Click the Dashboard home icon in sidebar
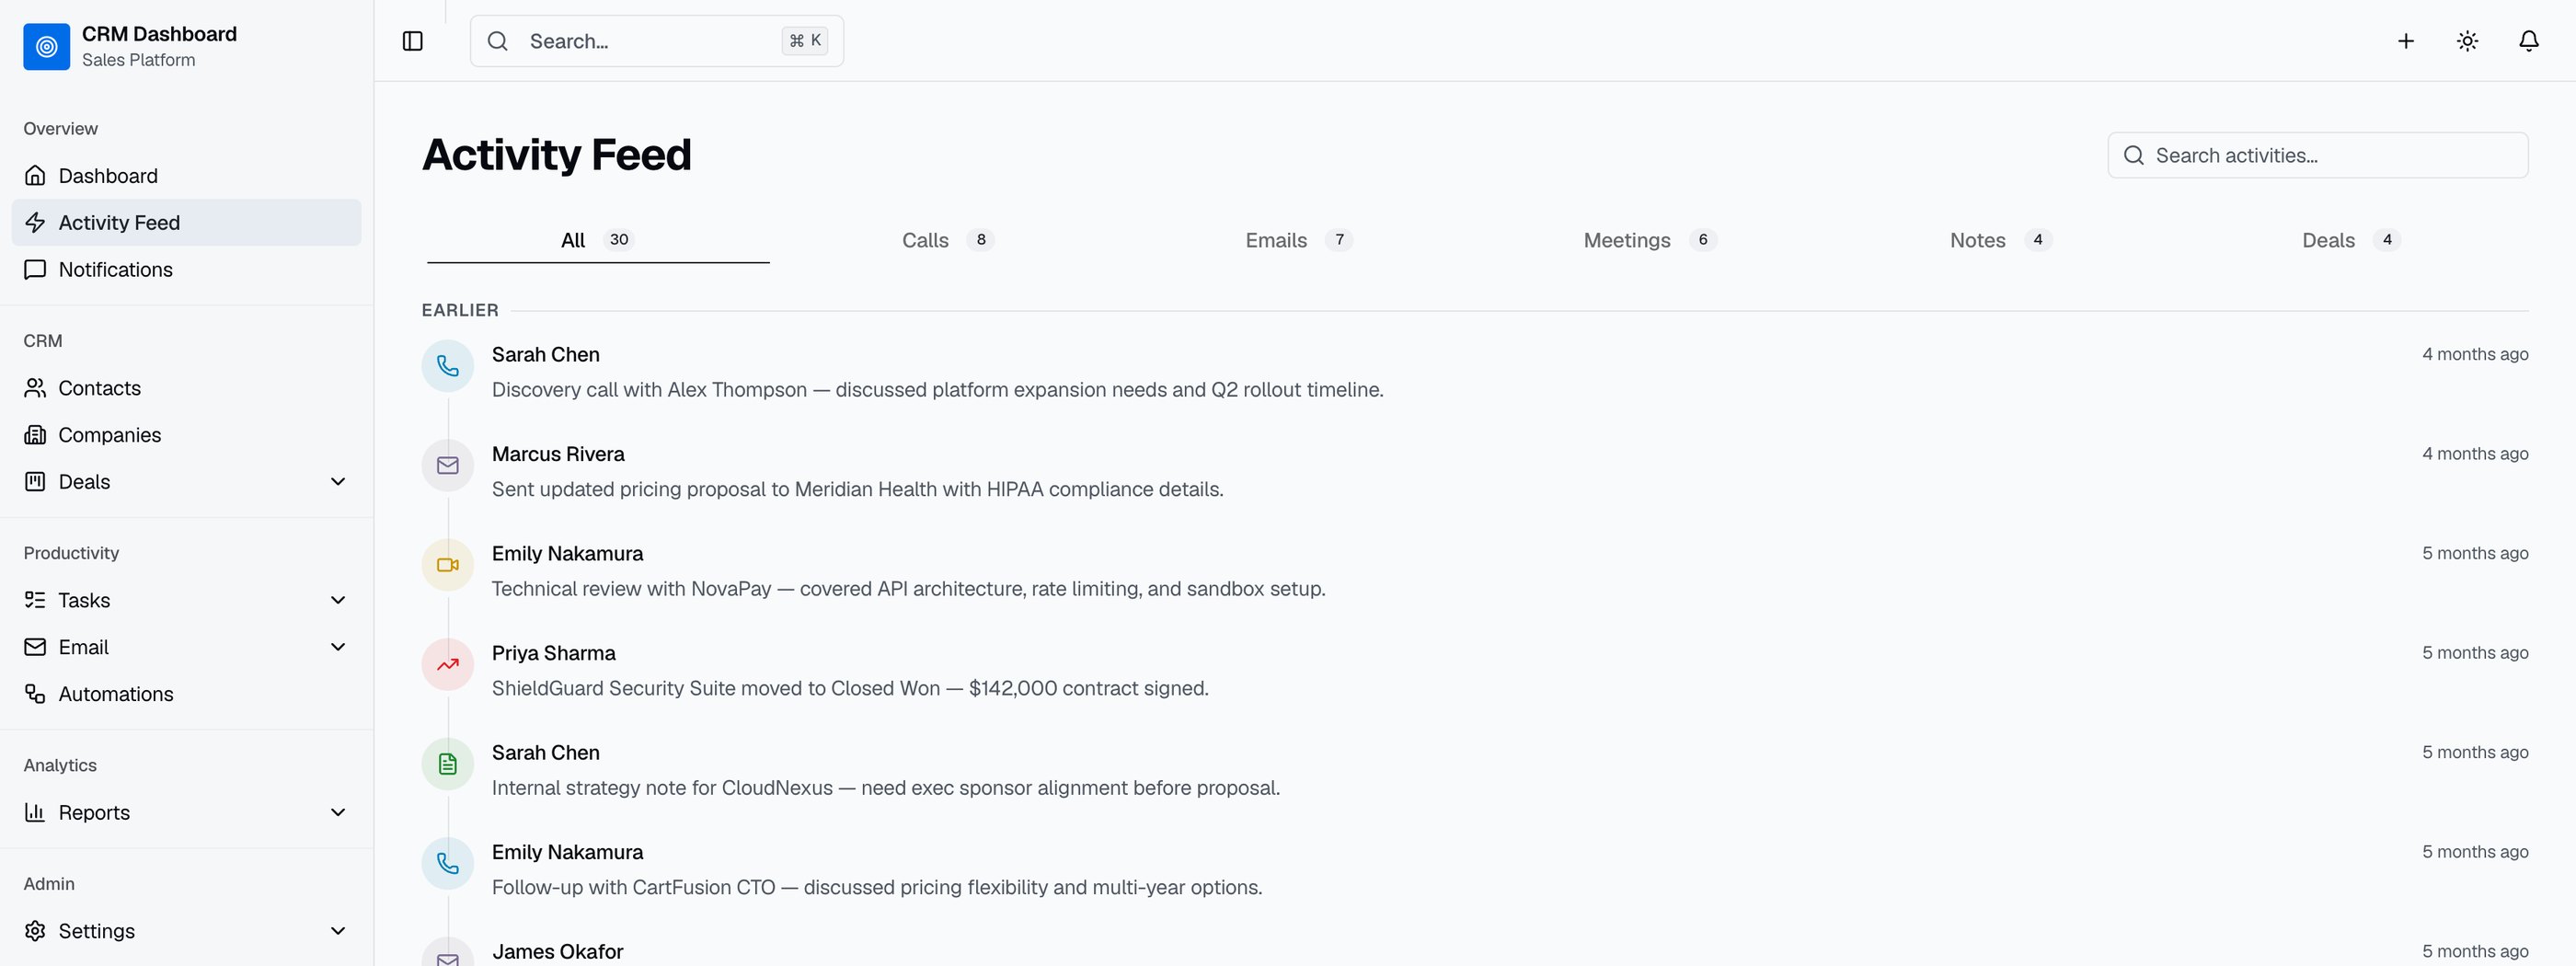The image size is (2576, 966). point(35,176)
